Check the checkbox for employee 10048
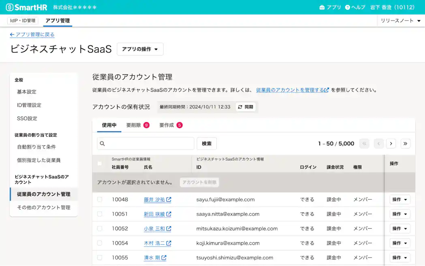This screenshot has height=266, width=425. click(99, 199)
